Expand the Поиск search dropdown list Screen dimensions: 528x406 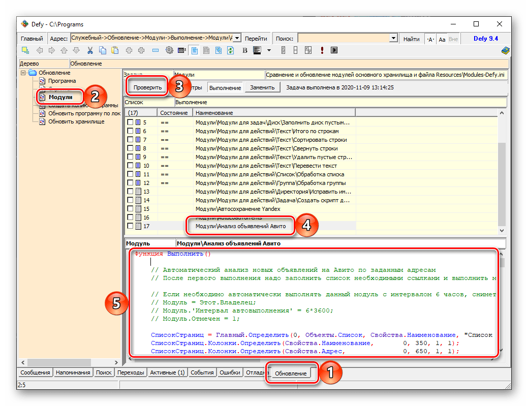[x=393, y=39]
